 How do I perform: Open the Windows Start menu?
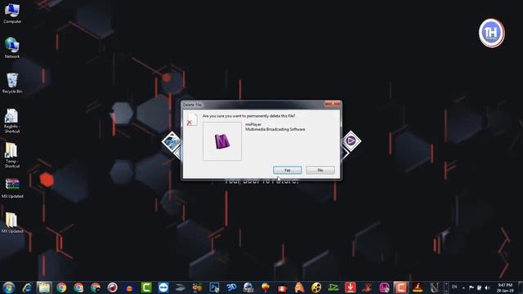9,287
